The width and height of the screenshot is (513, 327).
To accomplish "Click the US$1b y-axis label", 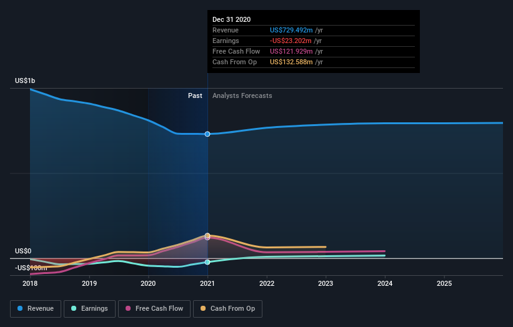I will 25,81.
